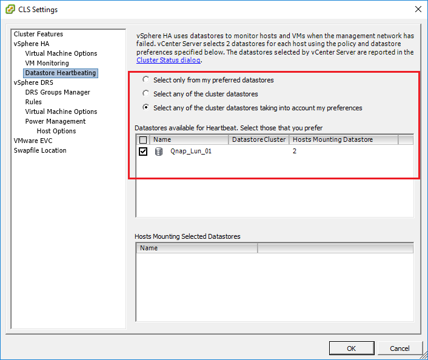Click the Cancel button
The image size is (428, 360).
(x=400, y=348)
